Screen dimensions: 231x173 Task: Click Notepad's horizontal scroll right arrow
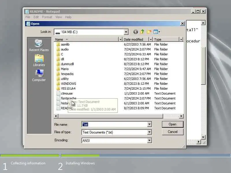tap(199, 142)
